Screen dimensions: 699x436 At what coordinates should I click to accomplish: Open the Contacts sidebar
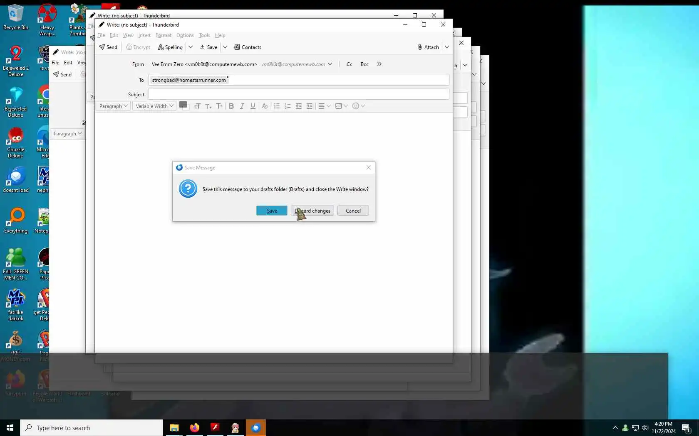[x=248, y=47]
